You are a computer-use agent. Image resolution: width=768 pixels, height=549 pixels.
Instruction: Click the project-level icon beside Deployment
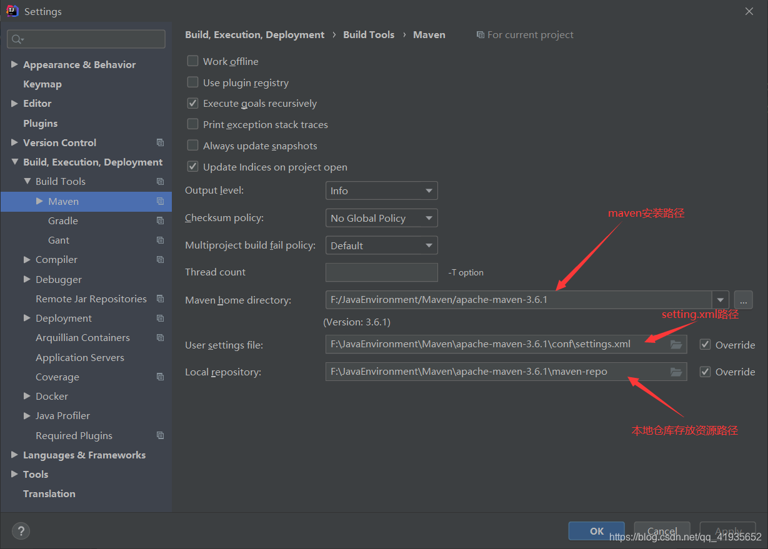(161, 318)
